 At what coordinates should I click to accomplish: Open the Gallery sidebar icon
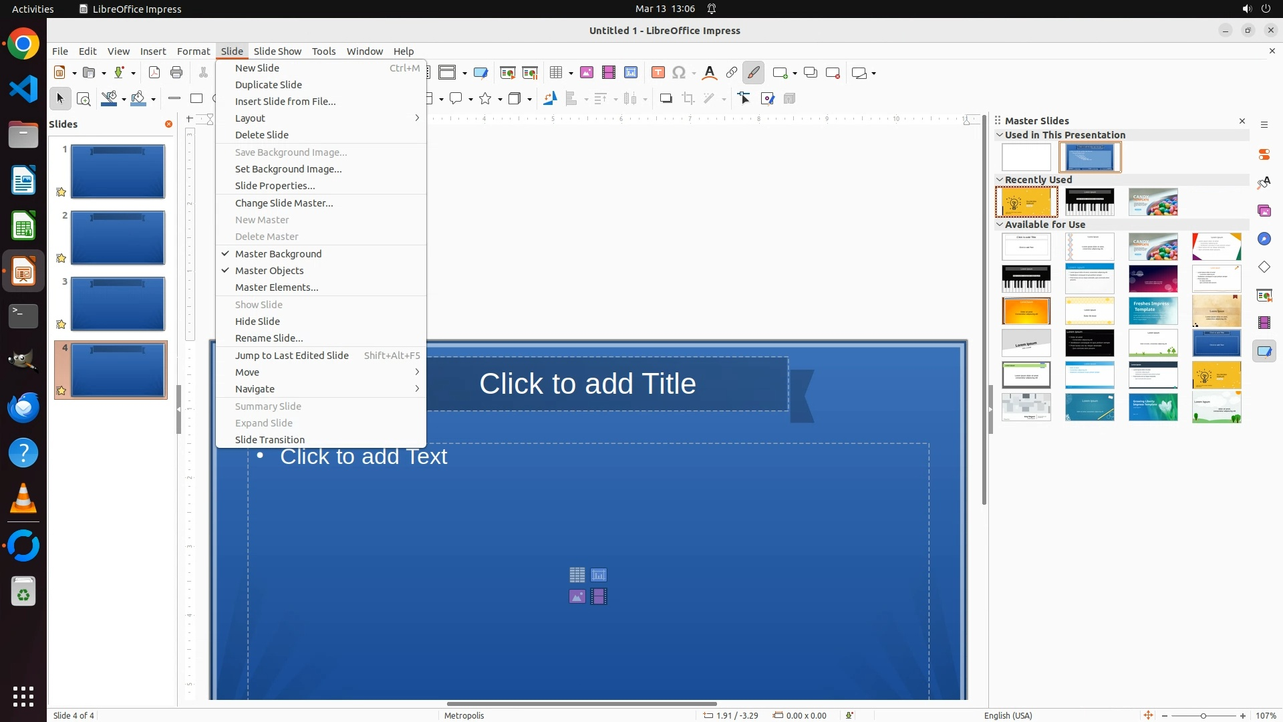tap(1264, 211)
